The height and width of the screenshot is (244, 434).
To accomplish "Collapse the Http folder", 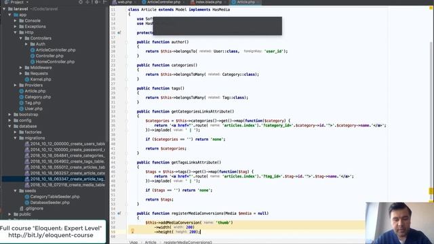I will pyautogui.click(x=15, y=33).
